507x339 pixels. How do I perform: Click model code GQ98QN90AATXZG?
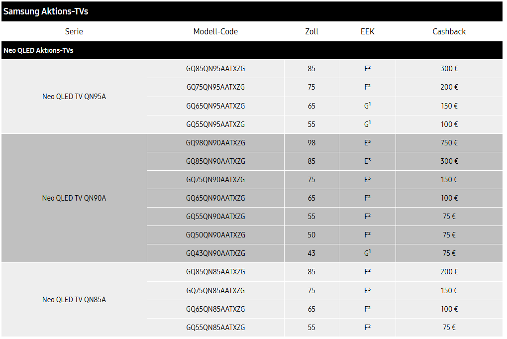pos(215,143)
